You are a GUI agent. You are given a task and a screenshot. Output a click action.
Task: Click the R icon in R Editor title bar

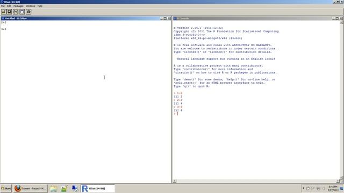(x=3, y=18)
